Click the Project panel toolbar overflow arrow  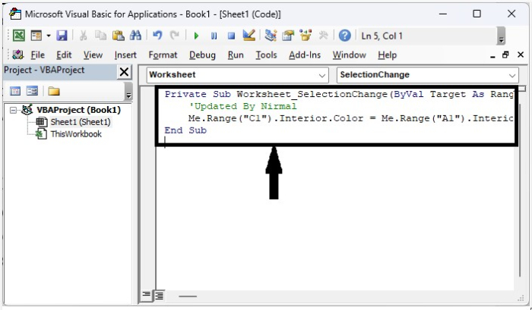[128, 92]
